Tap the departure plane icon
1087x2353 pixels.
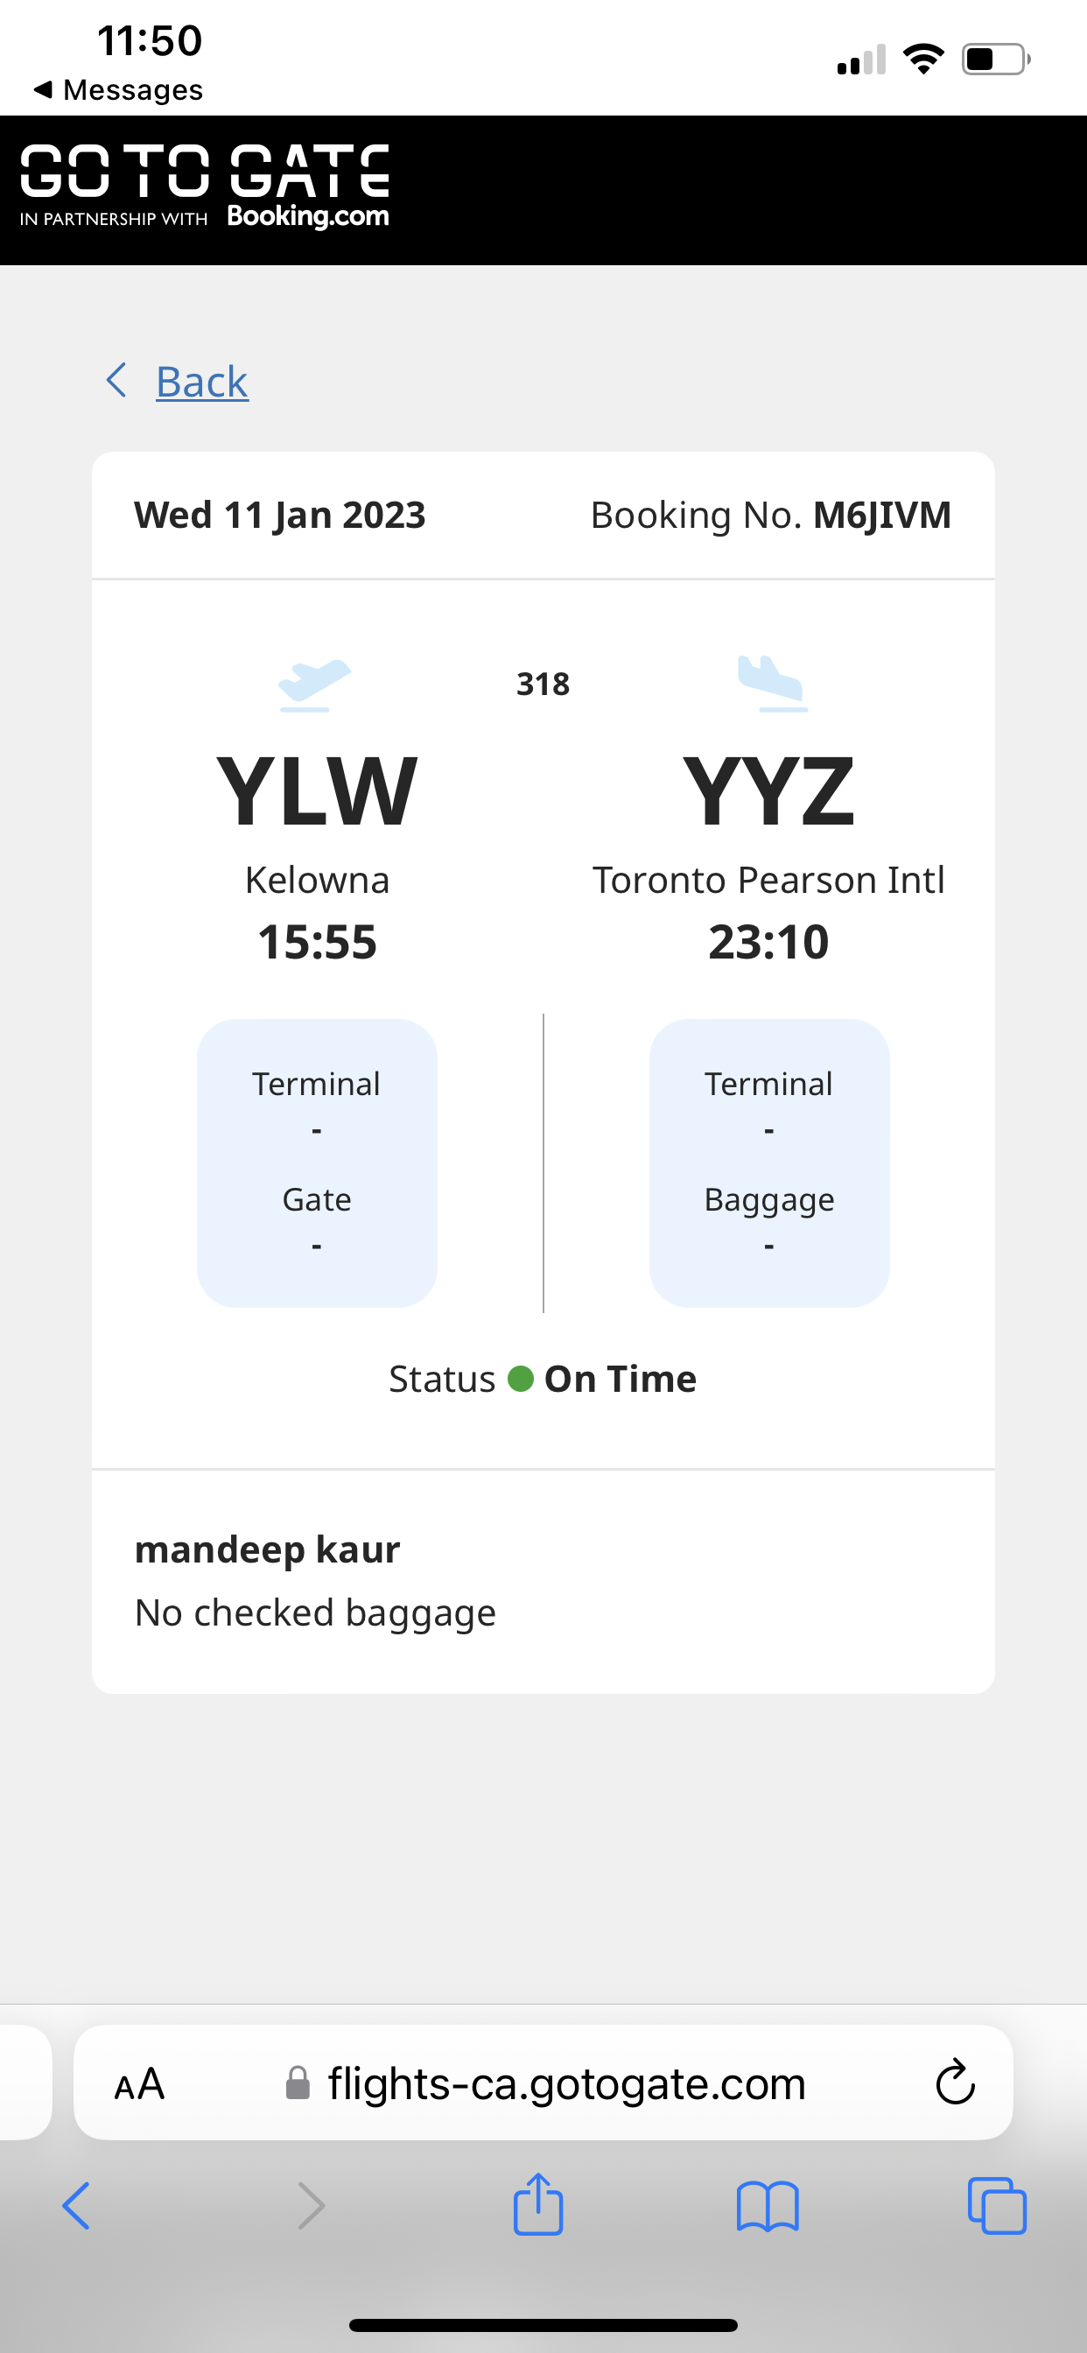314,684
